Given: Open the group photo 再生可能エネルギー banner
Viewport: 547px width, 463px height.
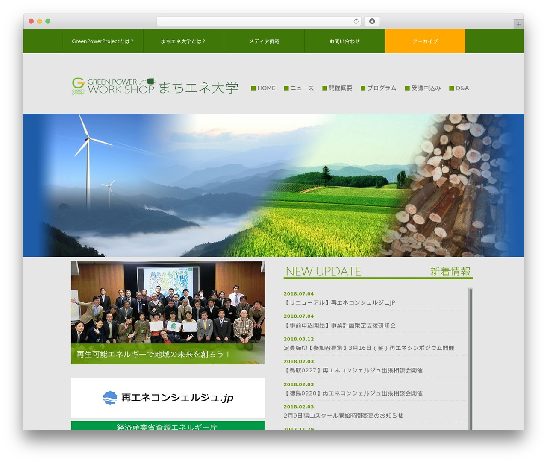Looking at the screenshot, I should 168,313.
